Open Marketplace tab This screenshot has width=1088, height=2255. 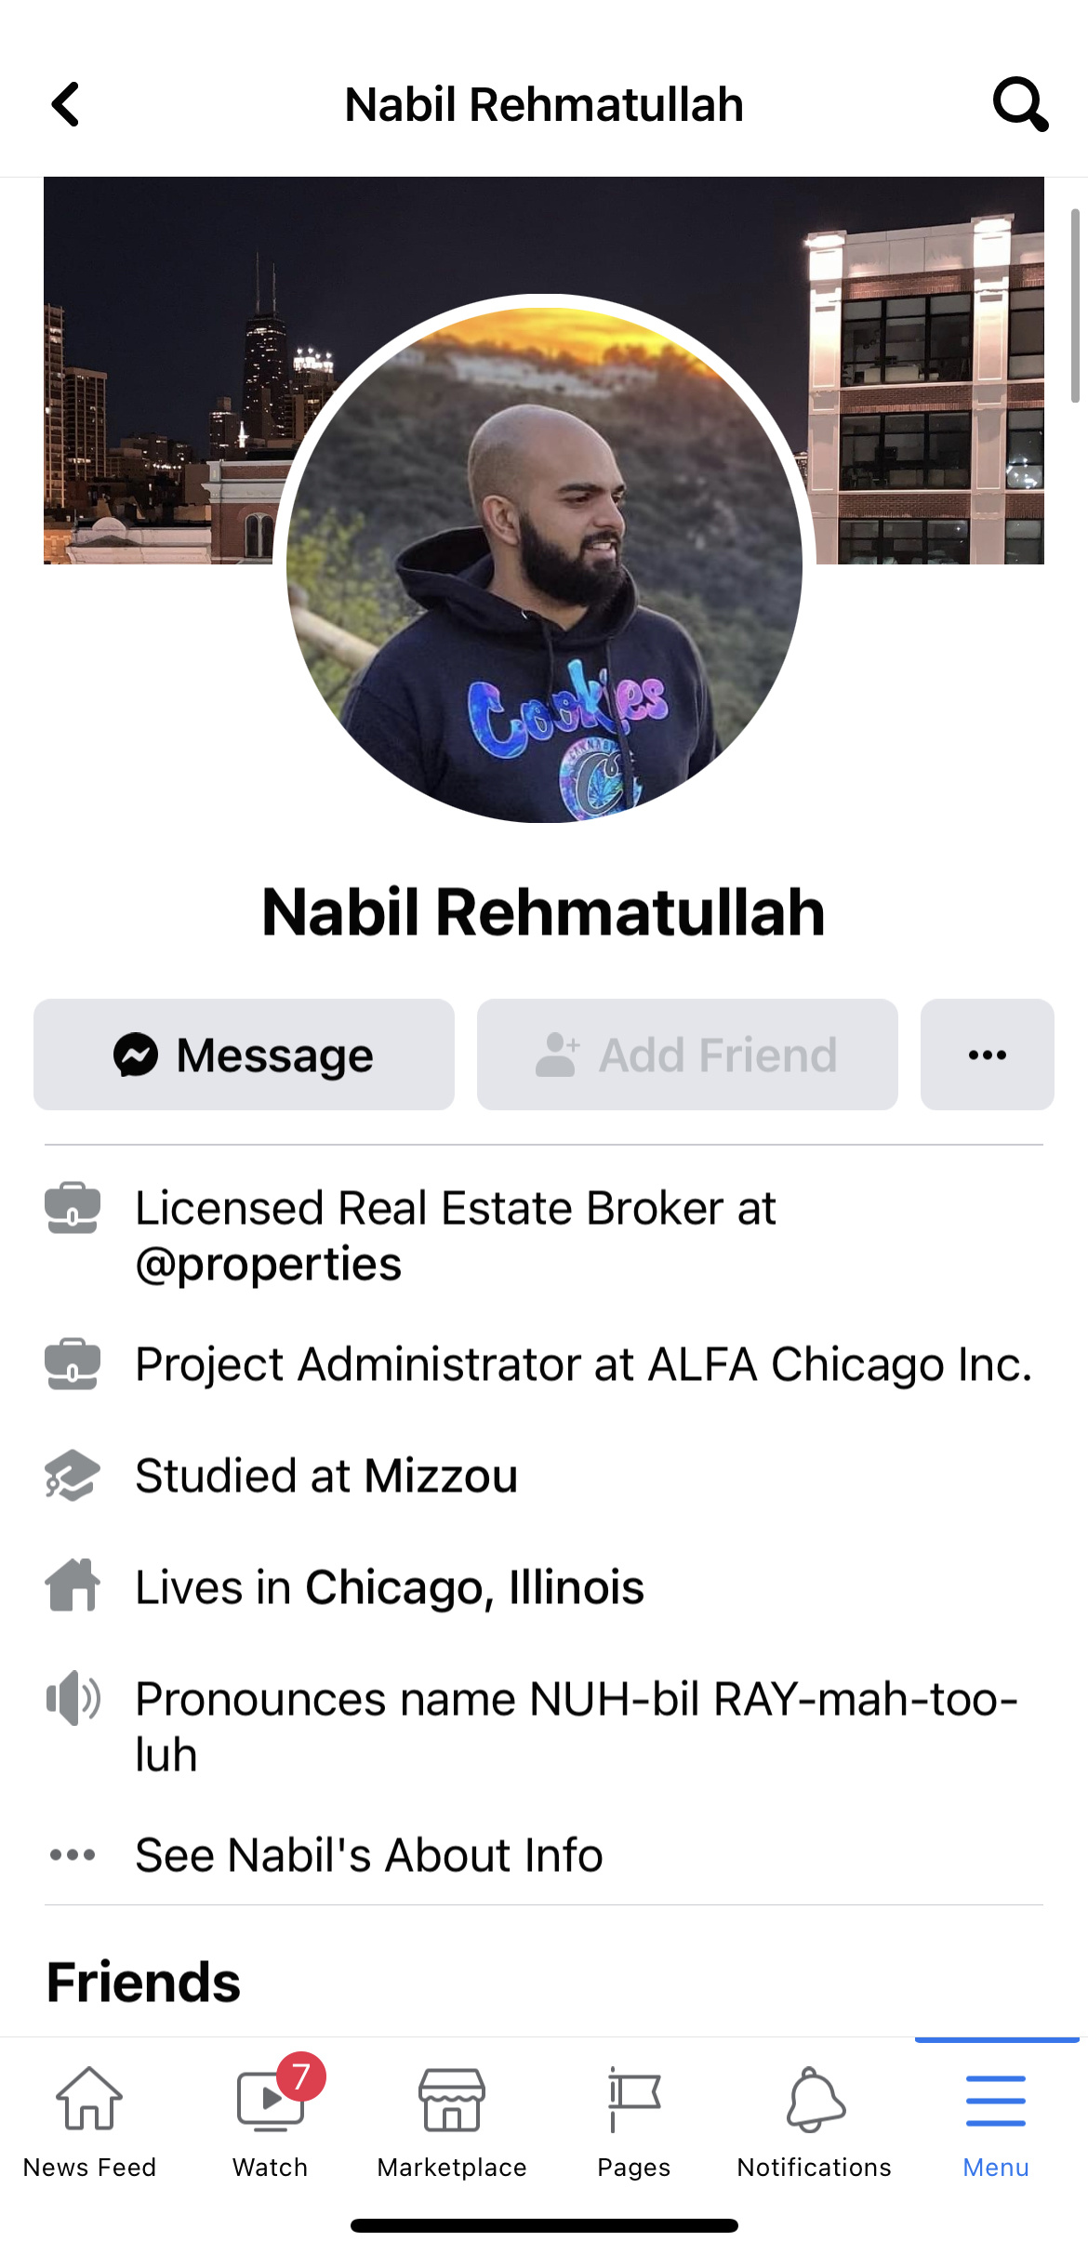452,2122
